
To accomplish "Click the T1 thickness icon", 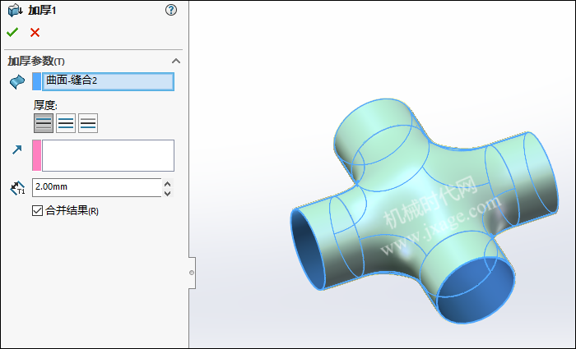I will (17, 188).
